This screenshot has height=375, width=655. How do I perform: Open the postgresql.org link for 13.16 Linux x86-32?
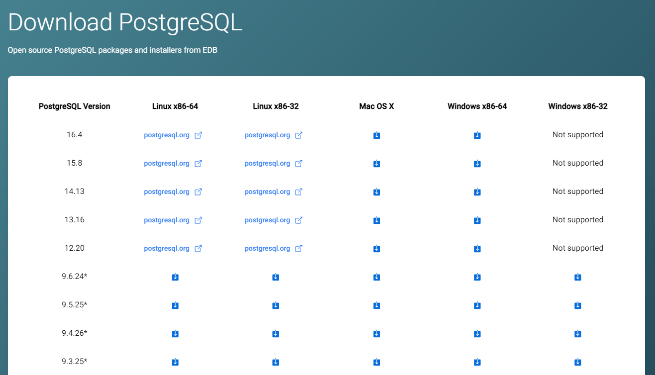coord(267,220)
